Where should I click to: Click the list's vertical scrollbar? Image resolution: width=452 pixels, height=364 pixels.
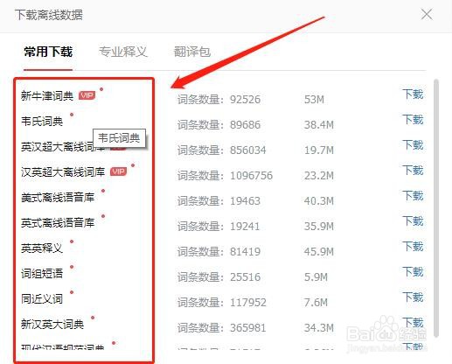click(436, 207)
